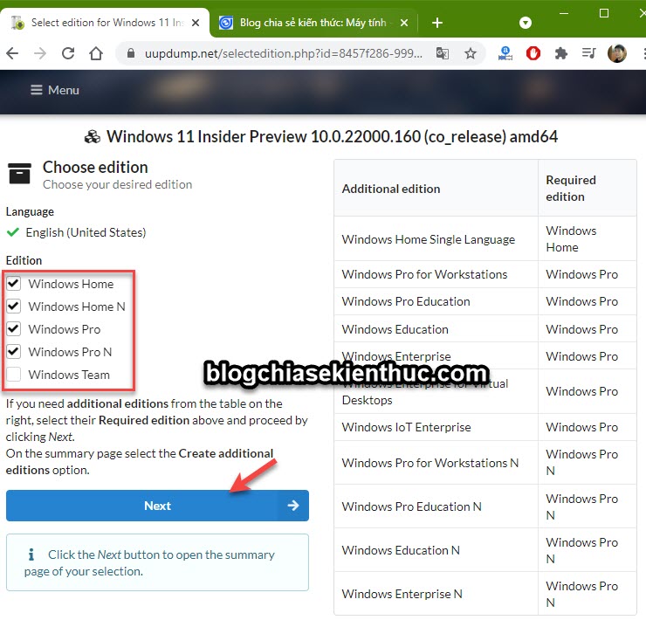Click the Windows 11 Insider Preview heading
The height and width of the screenshot is (620, 646).
pos(332,136)
